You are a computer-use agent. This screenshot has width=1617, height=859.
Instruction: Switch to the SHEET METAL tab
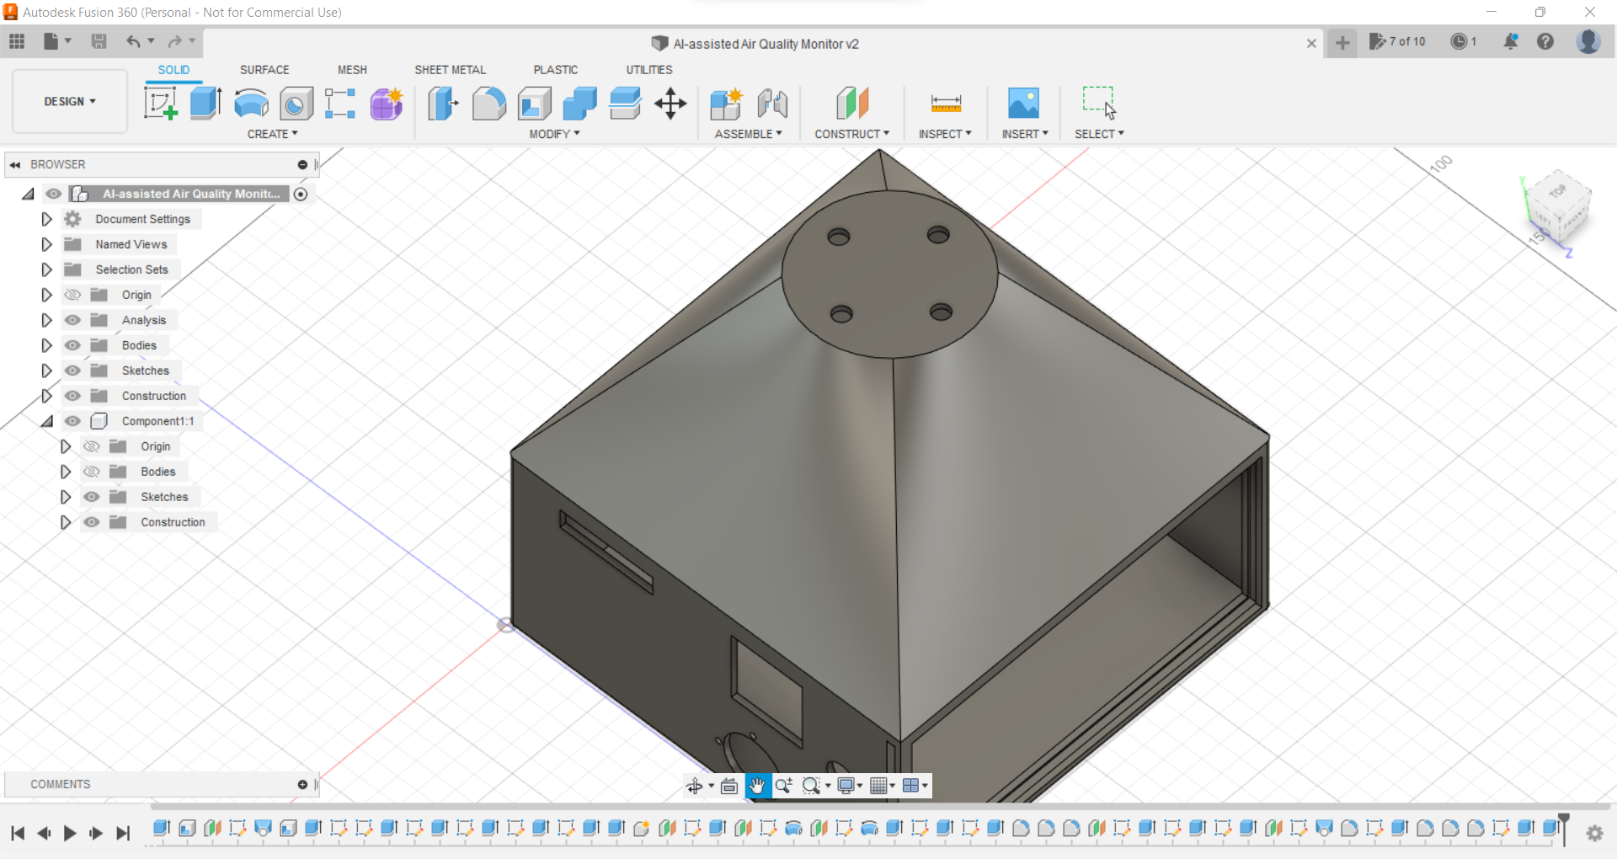pyautogui.click(x=451, y=70)
